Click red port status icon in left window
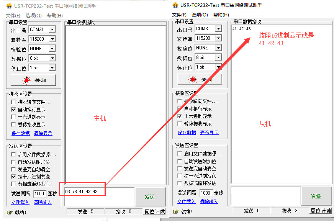334x221 pixels. click(x=26, y=80)
